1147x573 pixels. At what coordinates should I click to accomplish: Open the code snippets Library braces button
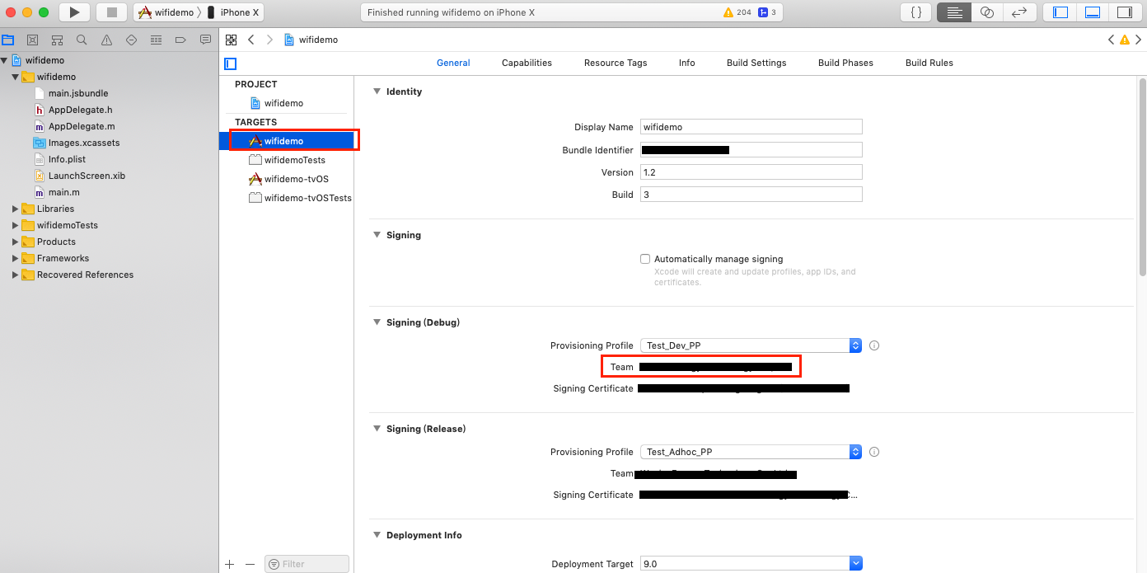[x=915, y=12]
